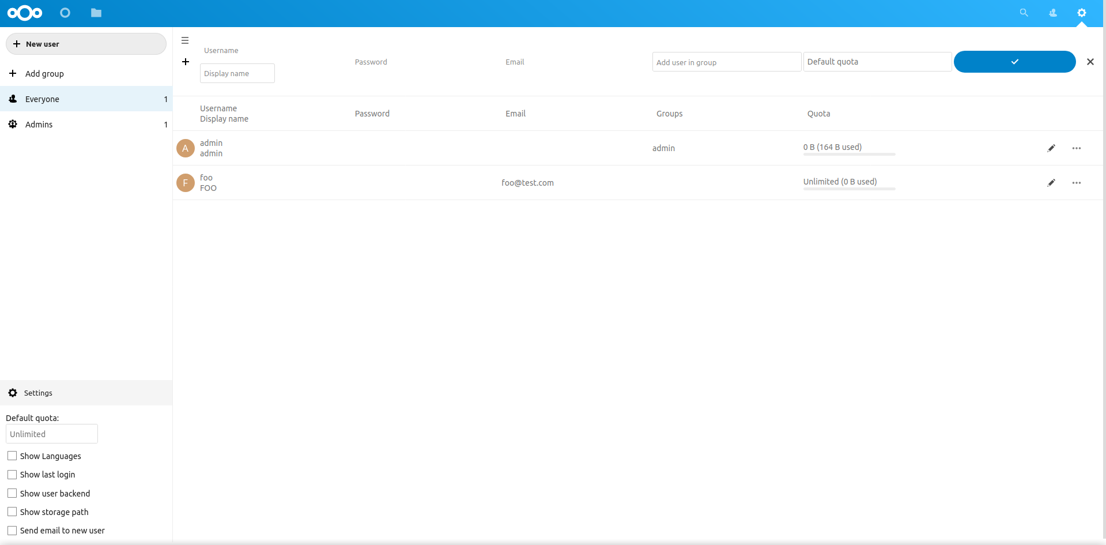The image size is (1106, 545).
Task: Open the Contacts menu icon
Action: click(1052, 13)
